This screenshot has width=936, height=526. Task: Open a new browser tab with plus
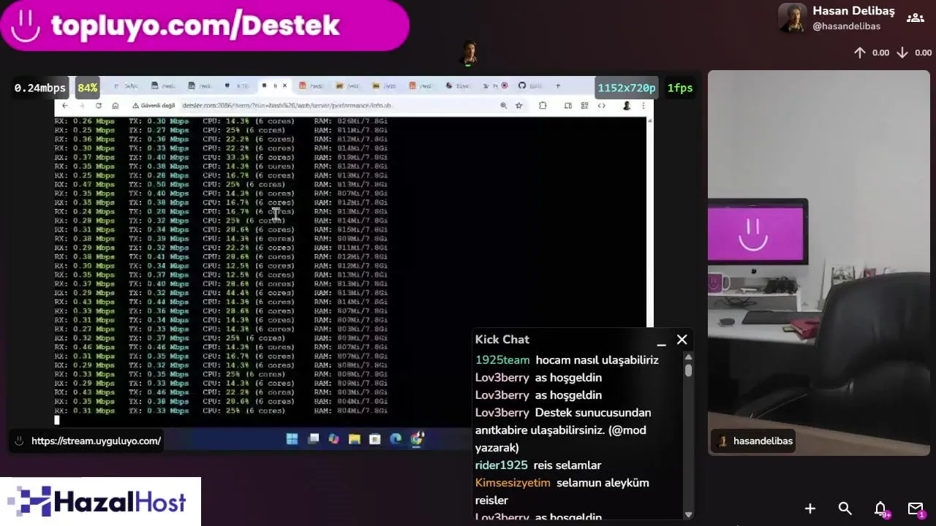point(558,86)
